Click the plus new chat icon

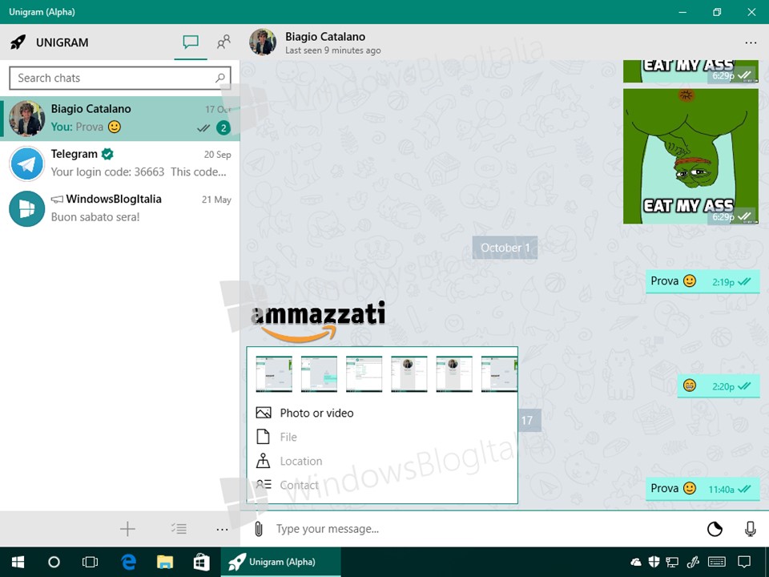click(127, 529)
